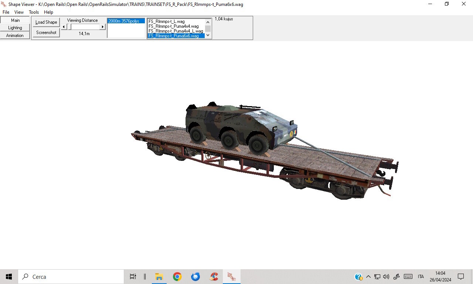The height and width of the screenshot is (284, 473).
Task: Open the File menu
Action: [6, 12]
